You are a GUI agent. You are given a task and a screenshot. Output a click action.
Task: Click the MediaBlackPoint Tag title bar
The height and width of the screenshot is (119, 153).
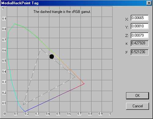(73, 3)
